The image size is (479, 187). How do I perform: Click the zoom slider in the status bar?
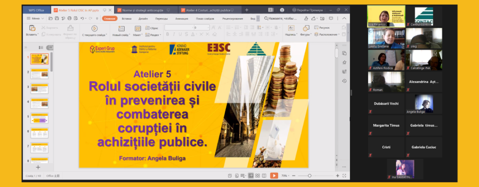310,176
